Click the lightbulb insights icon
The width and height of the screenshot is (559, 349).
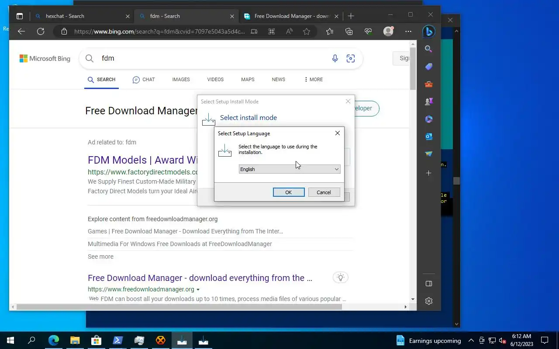341,277
